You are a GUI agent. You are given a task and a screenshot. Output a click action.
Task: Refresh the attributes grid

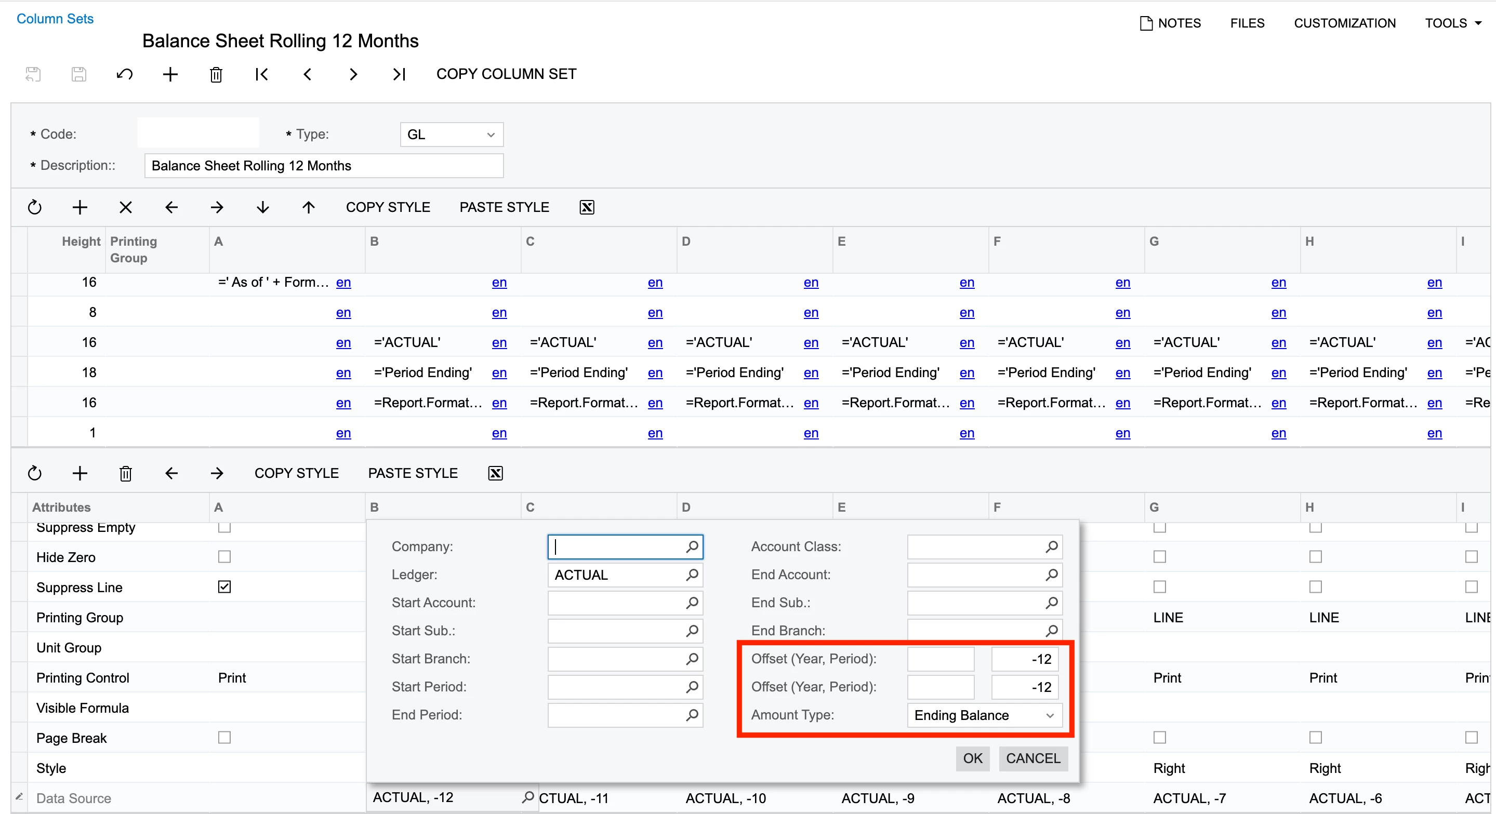point(35,473)
